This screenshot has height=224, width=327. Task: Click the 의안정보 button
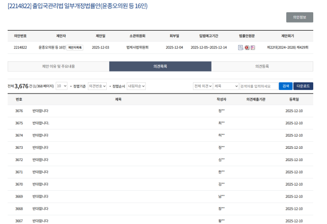pos(299,17)
